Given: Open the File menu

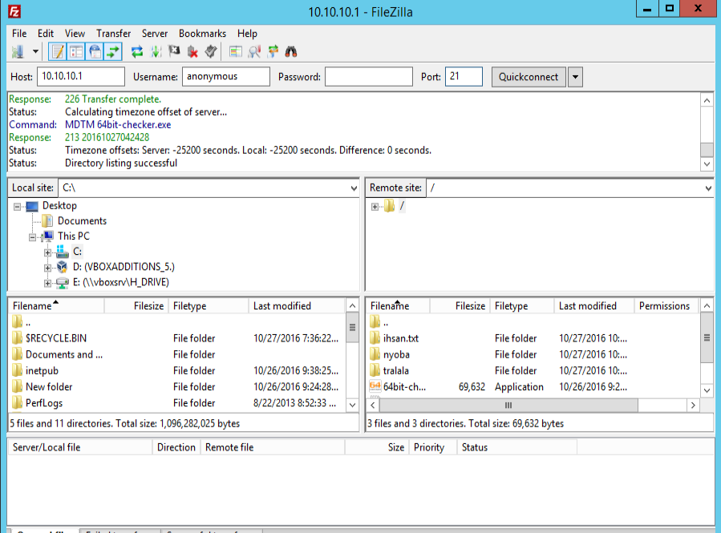Looking at the screenshot, I should click(x=19, y=34).
